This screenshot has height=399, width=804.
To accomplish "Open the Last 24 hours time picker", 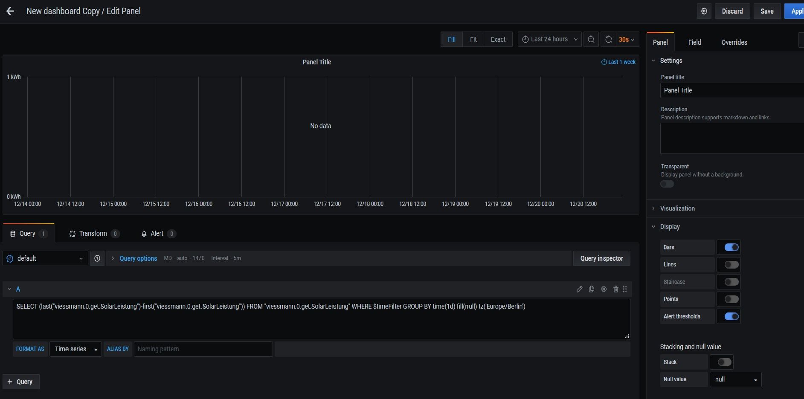I will point(549,39).
